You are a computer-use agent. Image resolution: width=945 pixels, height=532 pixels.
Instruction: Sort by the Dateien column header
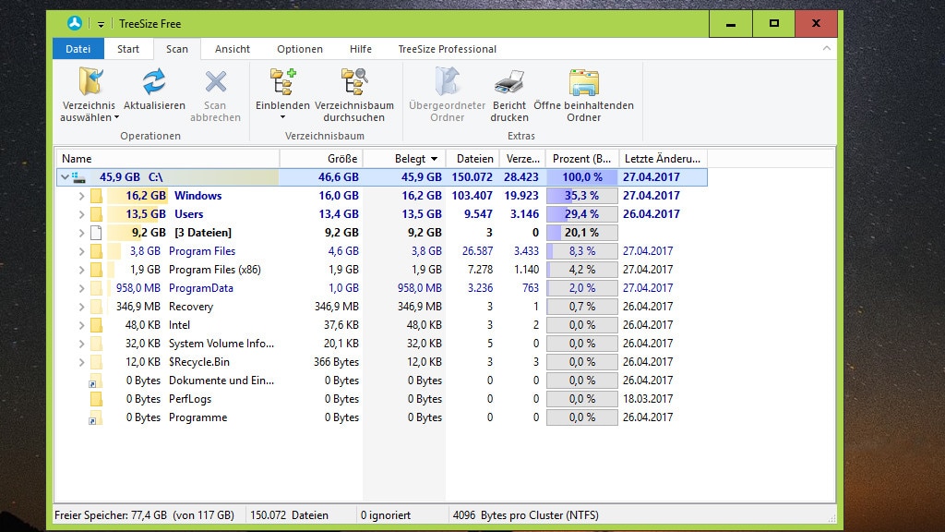472,159
